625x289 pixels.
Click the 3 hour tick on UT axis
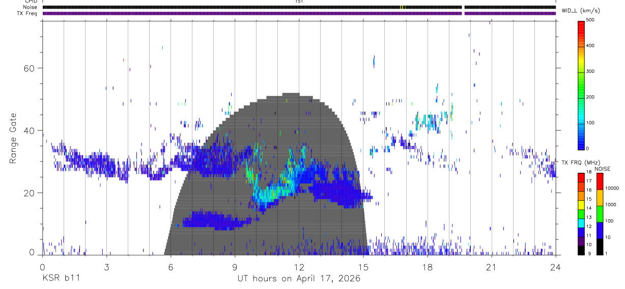coord(106,267)
